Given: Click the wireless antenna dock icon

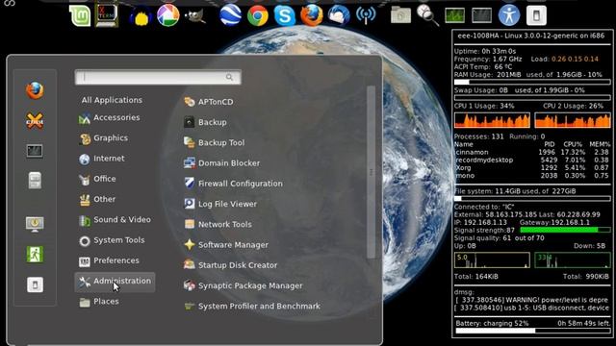Looking at the screenshot, I should pos(366,15).
